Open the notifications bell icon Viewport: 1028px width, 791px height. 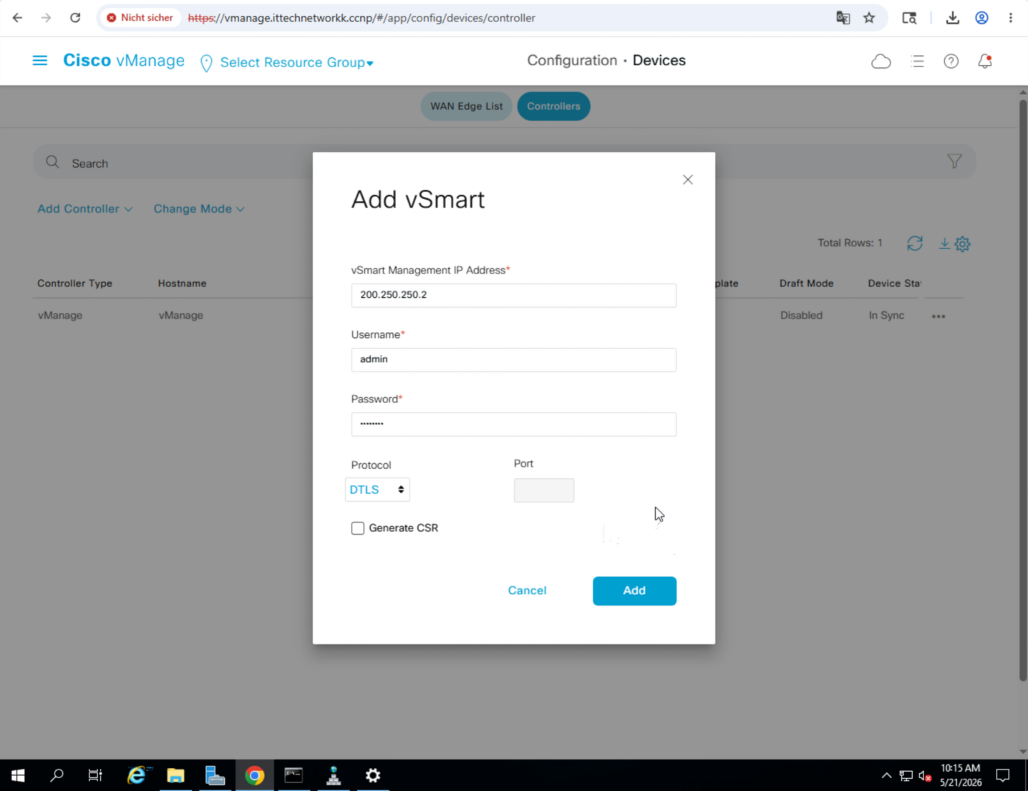tap(985, 62)
